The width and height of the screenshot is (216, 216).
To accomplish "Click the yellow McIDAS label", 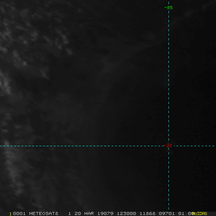I will pyautogui.click(x=199, y=213).
